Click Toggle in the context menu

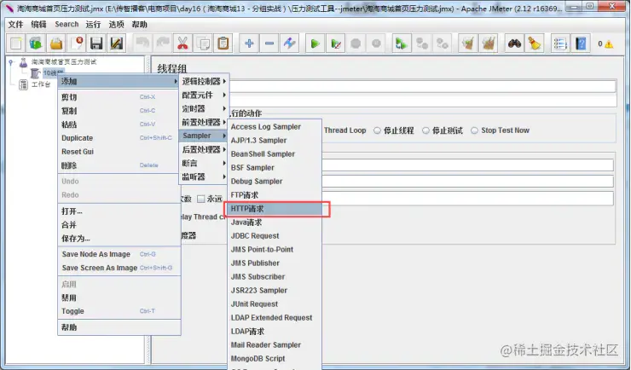[119, 311]
